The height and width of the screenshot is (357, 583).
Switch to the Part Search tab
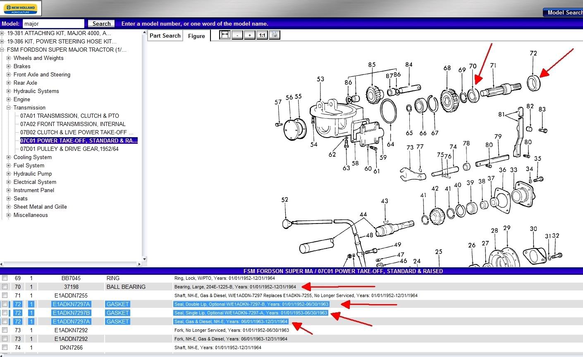click(x=165, y=36)
